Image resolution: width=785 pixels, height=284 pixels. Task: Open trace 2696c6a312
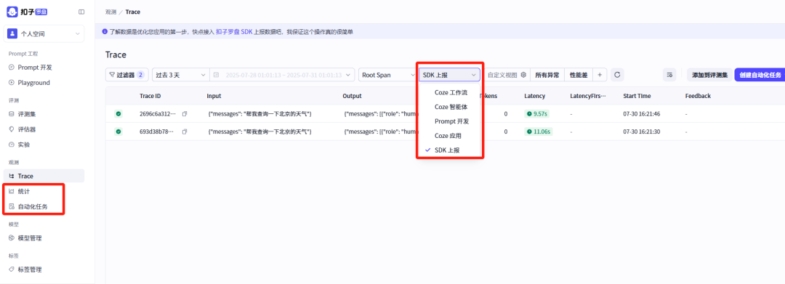click(x=158, y=114)
